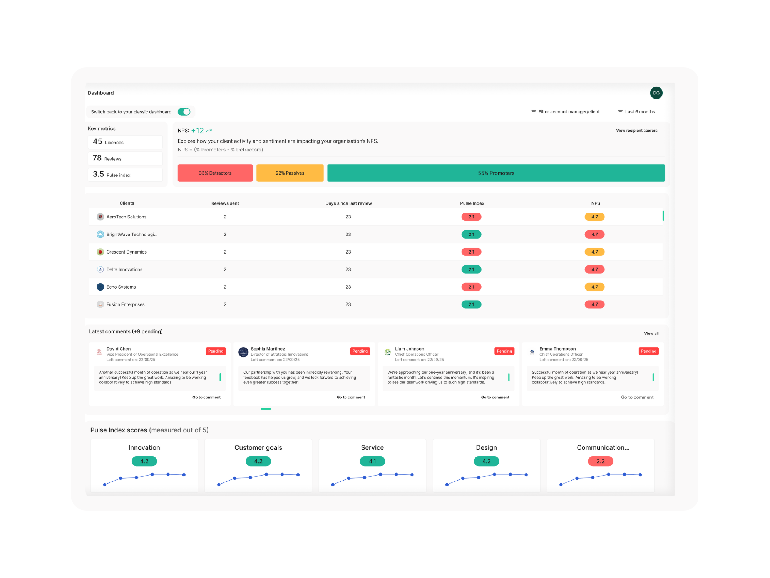Sort by Days since last review header

(348, 203)
